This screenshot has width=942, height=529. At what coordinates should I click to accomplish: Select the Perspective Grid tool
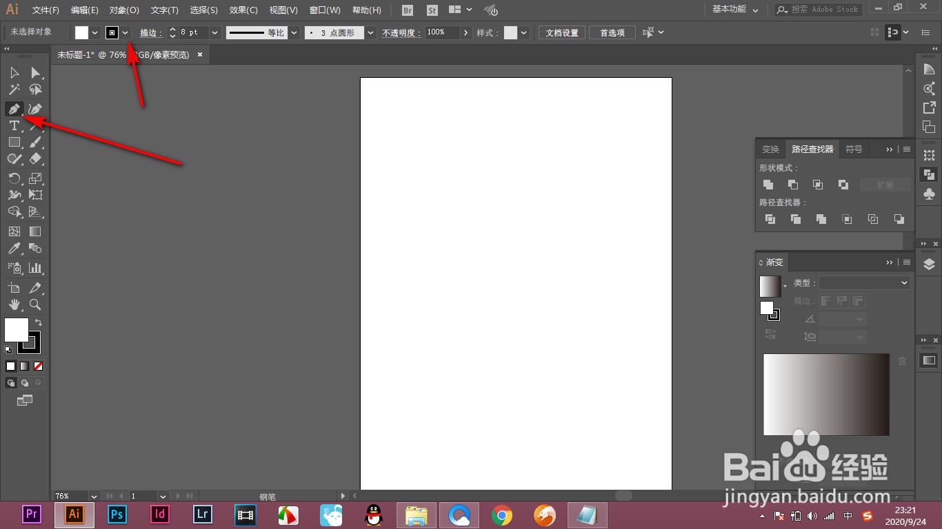(x=35, y=211)
